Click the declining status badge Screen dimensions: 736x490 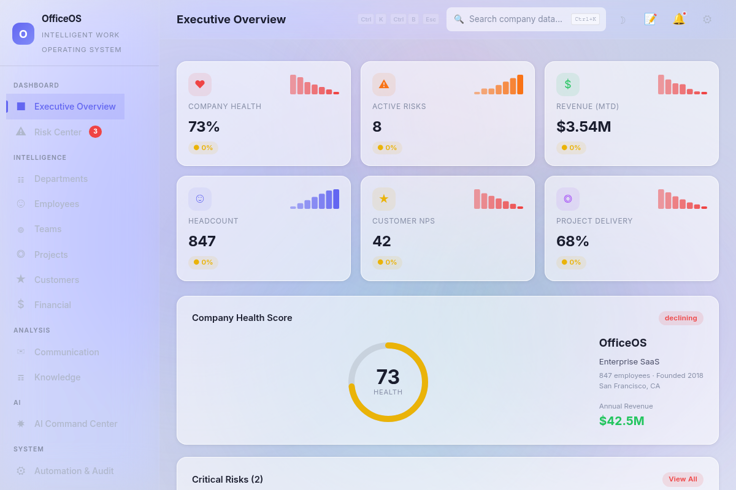[681, 318]
